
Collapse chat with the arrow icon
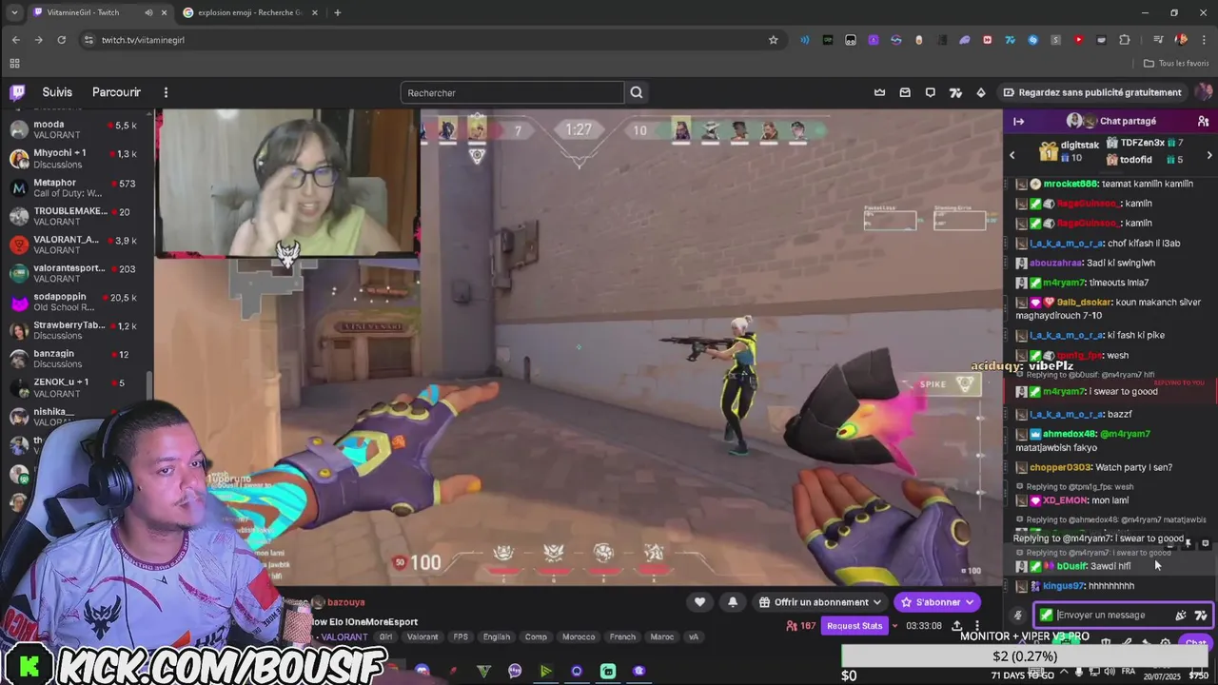[x=1018, y=121]
